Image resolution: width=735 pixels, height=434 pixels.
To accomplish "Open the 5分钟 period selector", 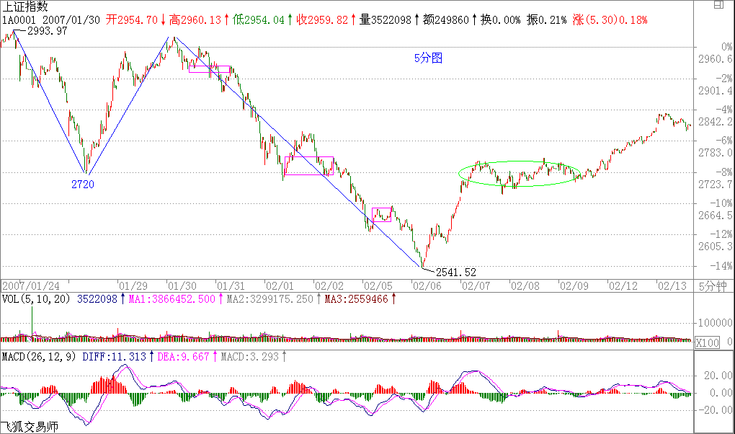I will (713, 285).
